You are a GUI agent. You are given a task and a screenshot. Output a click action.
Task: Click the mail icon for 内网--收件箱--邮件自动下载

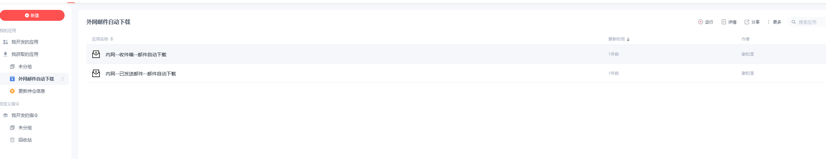[96, 54]
